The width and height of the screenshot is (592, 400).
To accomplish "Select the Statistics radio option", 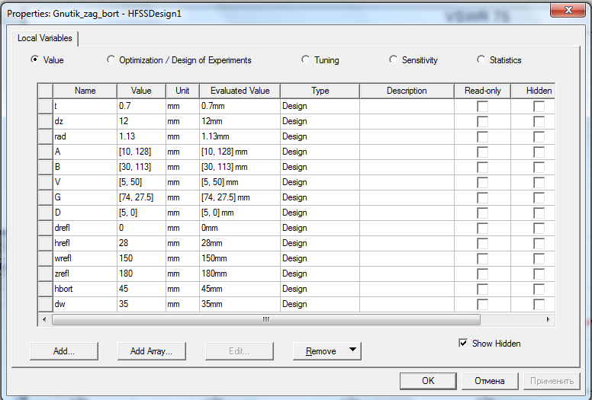I will coord(481,59).
